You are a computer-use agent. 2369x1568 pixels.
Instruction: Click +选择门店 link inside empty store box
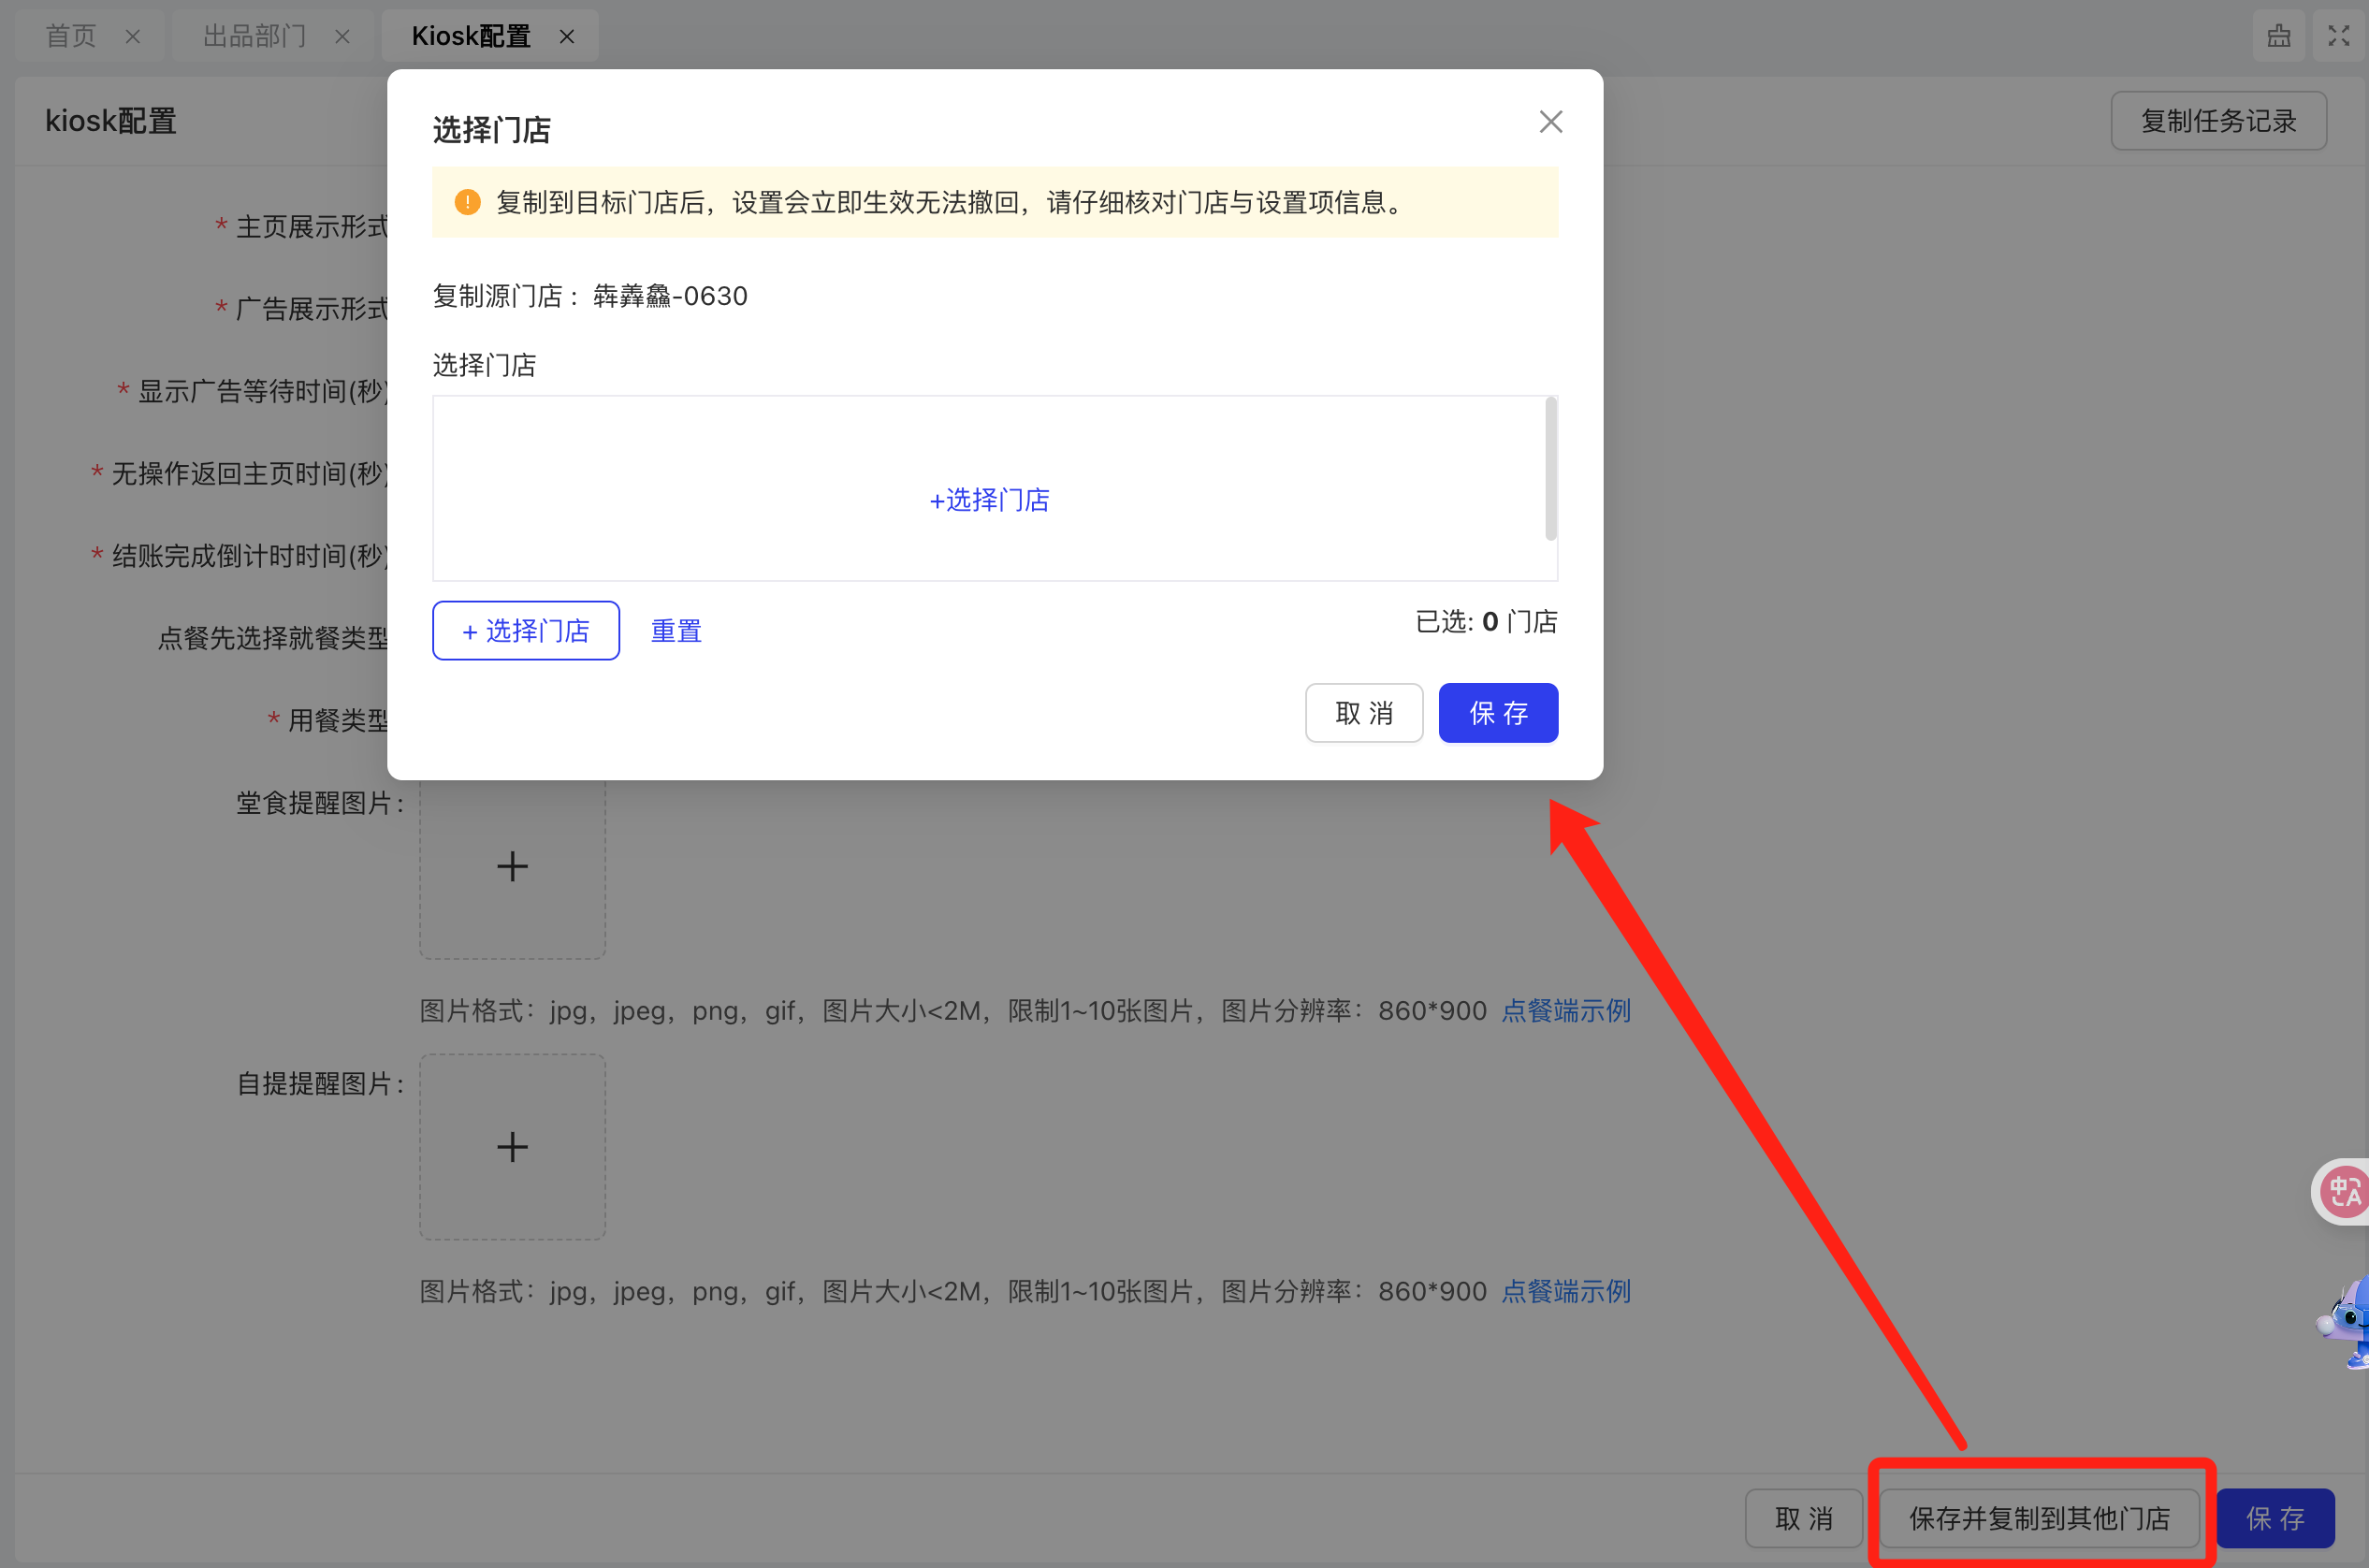(x=989, y=500)
